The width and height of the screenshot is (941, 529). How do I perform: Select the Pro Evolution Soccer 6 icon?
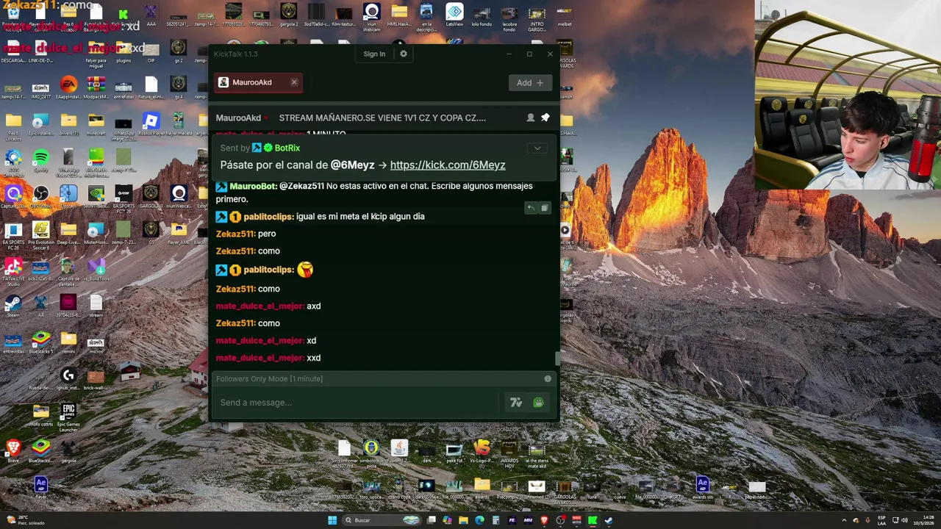tap(41, 234)
